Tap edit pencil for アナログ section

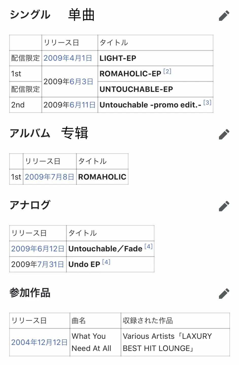(x=224, y=206)
